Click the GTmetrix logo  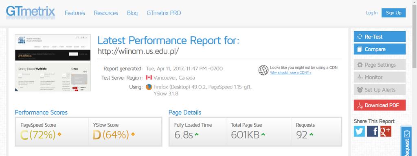[x=31, y=12]
